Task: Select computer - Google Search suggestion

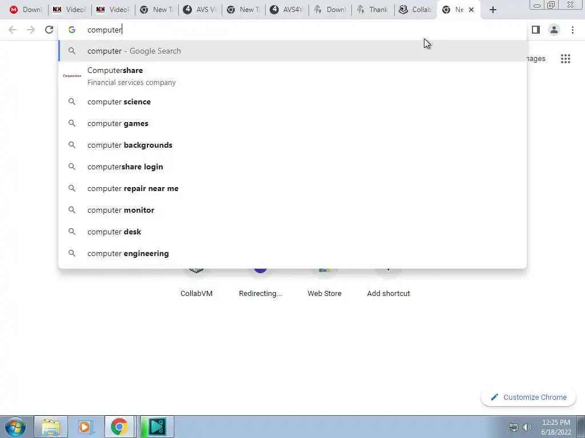Action: click(292, 51)
